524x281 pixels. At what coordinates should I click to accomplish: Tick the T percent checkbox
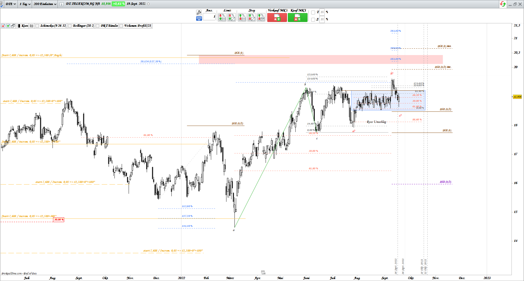coord(313,12)
